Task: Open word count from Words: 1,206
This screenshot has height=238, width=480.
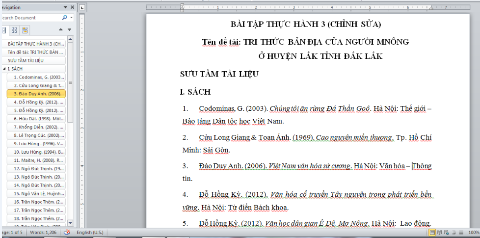Action: 43,233
